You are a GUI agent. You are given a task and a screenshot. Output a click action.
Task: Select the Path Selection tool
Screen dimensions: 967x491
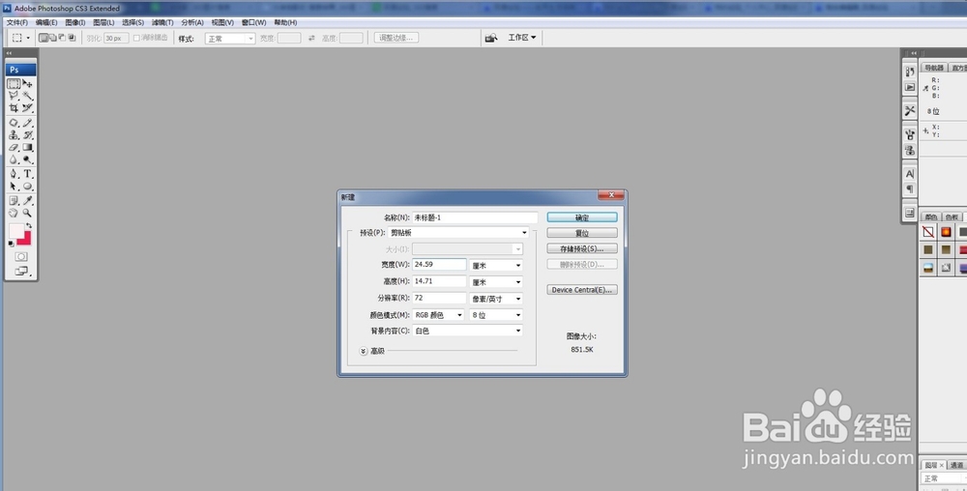click(x=14, y=186)
